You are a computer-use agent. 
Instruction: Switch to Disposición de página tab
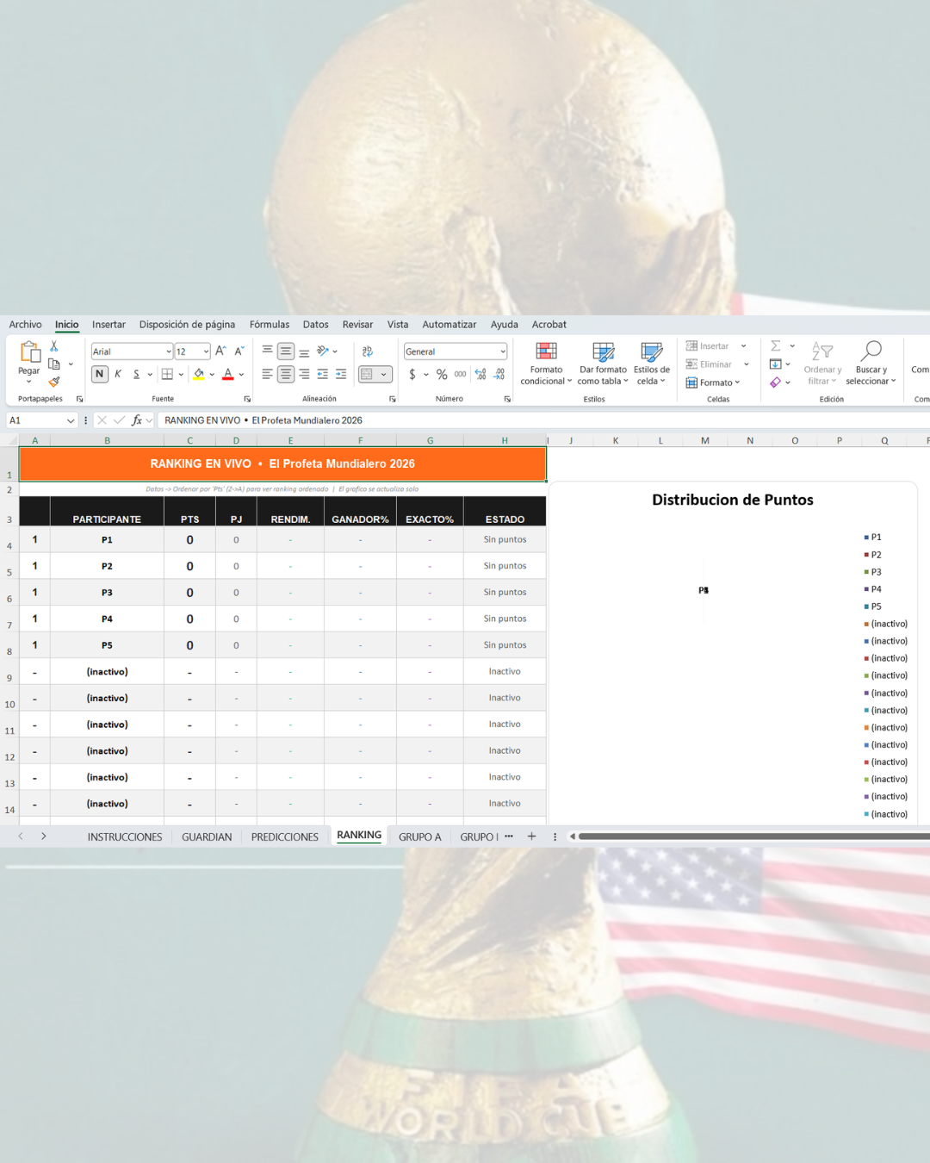(x=187, y=325)
